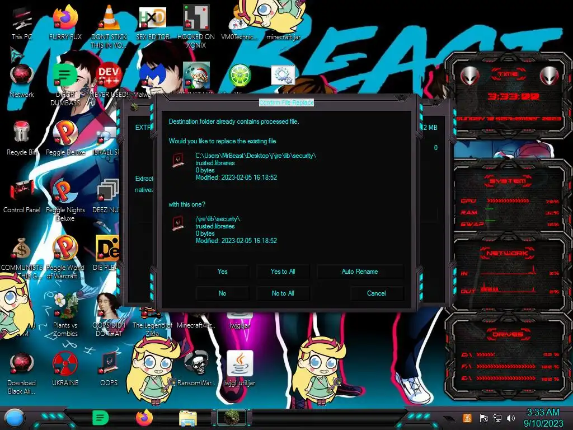Open File Explorer from taskbar
Viewport: 573px width, 430px height.
click(x=188, y=418)
